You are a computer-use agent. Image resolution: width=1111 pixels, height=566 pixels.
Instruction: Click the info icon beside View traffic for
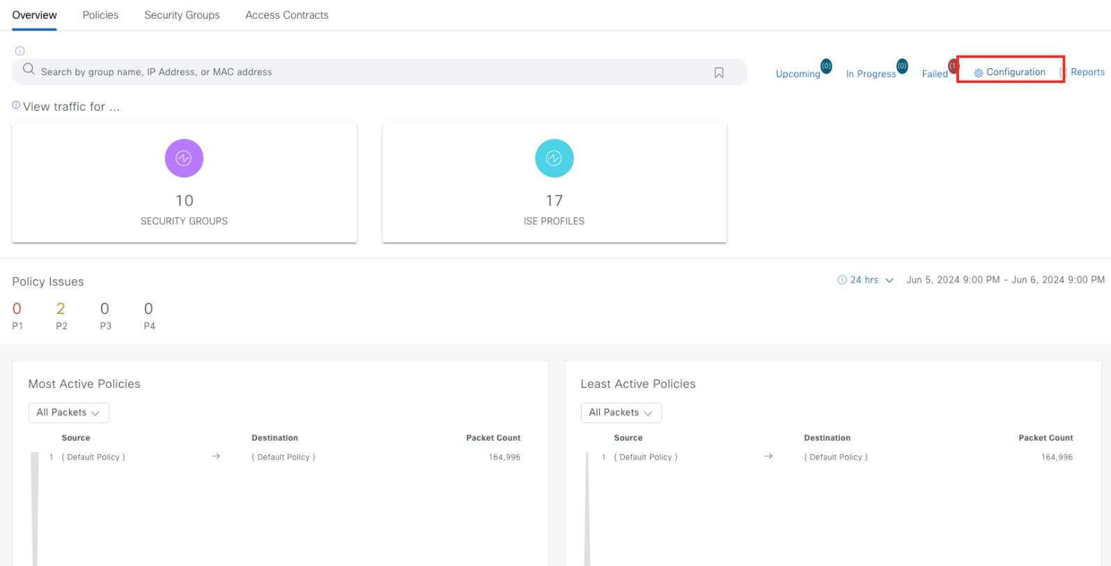[x=16, y=105]
